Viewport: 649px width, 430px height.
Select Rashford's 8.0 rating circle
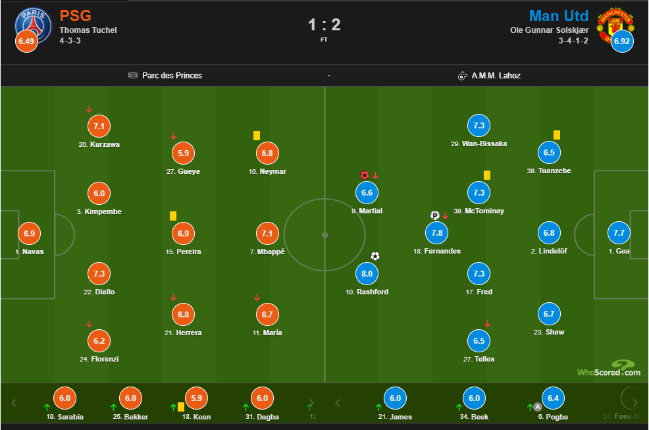coord(367,273)
